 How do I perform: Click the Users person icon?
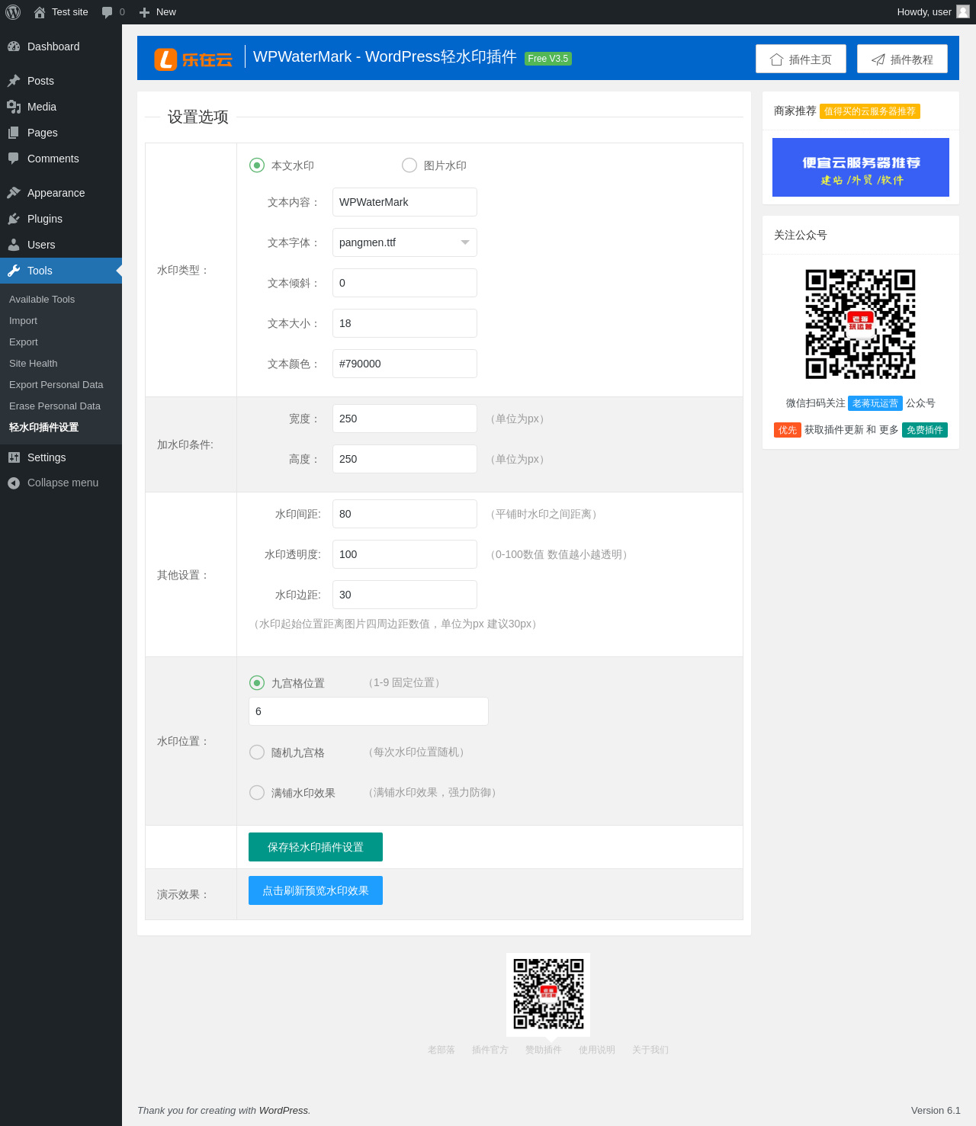(x=14, y=245)
